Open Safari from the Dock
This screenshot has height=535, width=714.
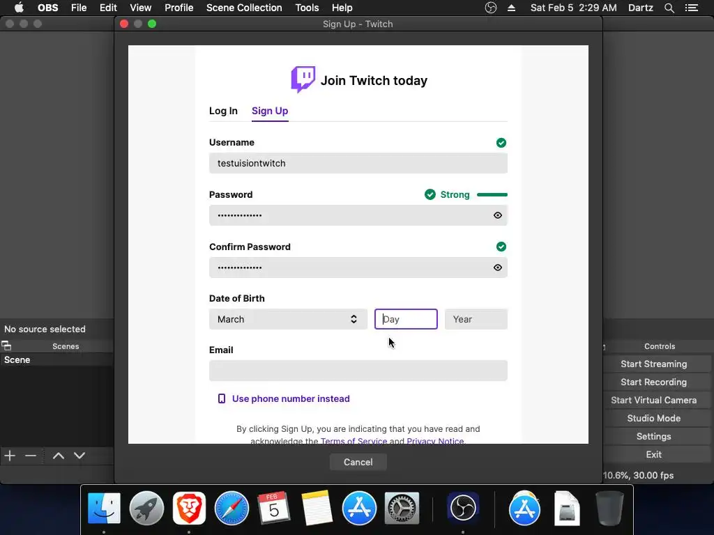231,508
